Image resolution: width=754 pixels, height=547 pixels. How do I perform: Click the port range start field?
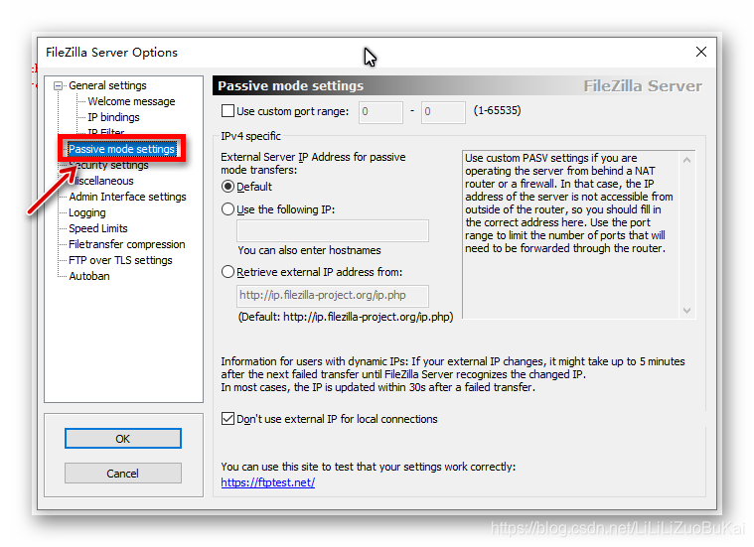pos(380,112)
